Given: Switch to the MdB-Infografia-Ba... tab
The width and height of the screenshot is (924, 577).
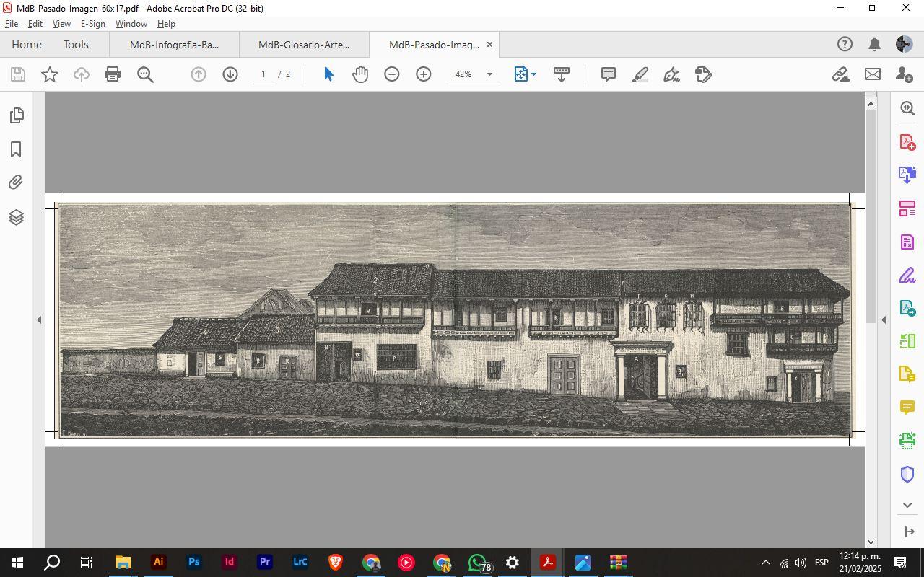Looking at the screenshot, I should 174,45.
